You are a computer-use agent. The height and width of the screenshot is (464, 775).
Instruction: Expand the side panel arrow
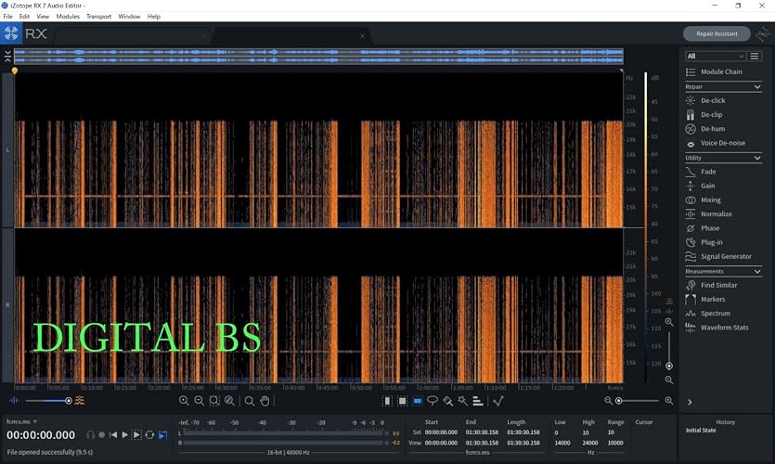pos(690,402)
